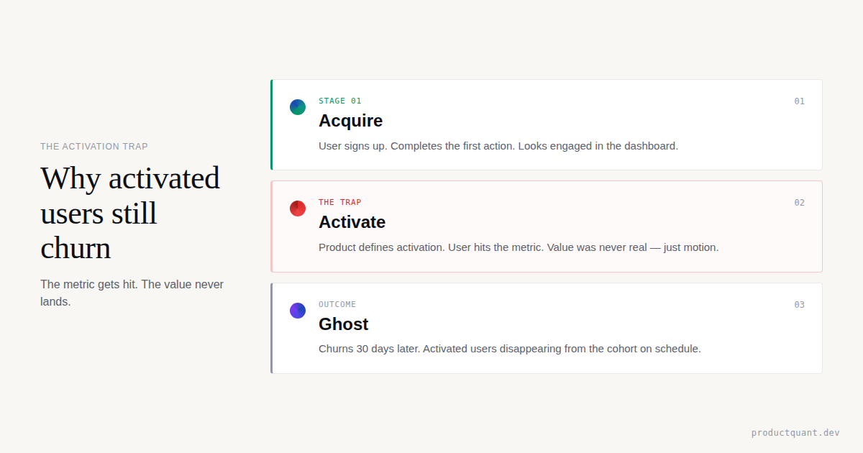Select the Acquire card heading
Image resolution: width=863 pixels, height=453 pixels.
[x=350, y=121]
